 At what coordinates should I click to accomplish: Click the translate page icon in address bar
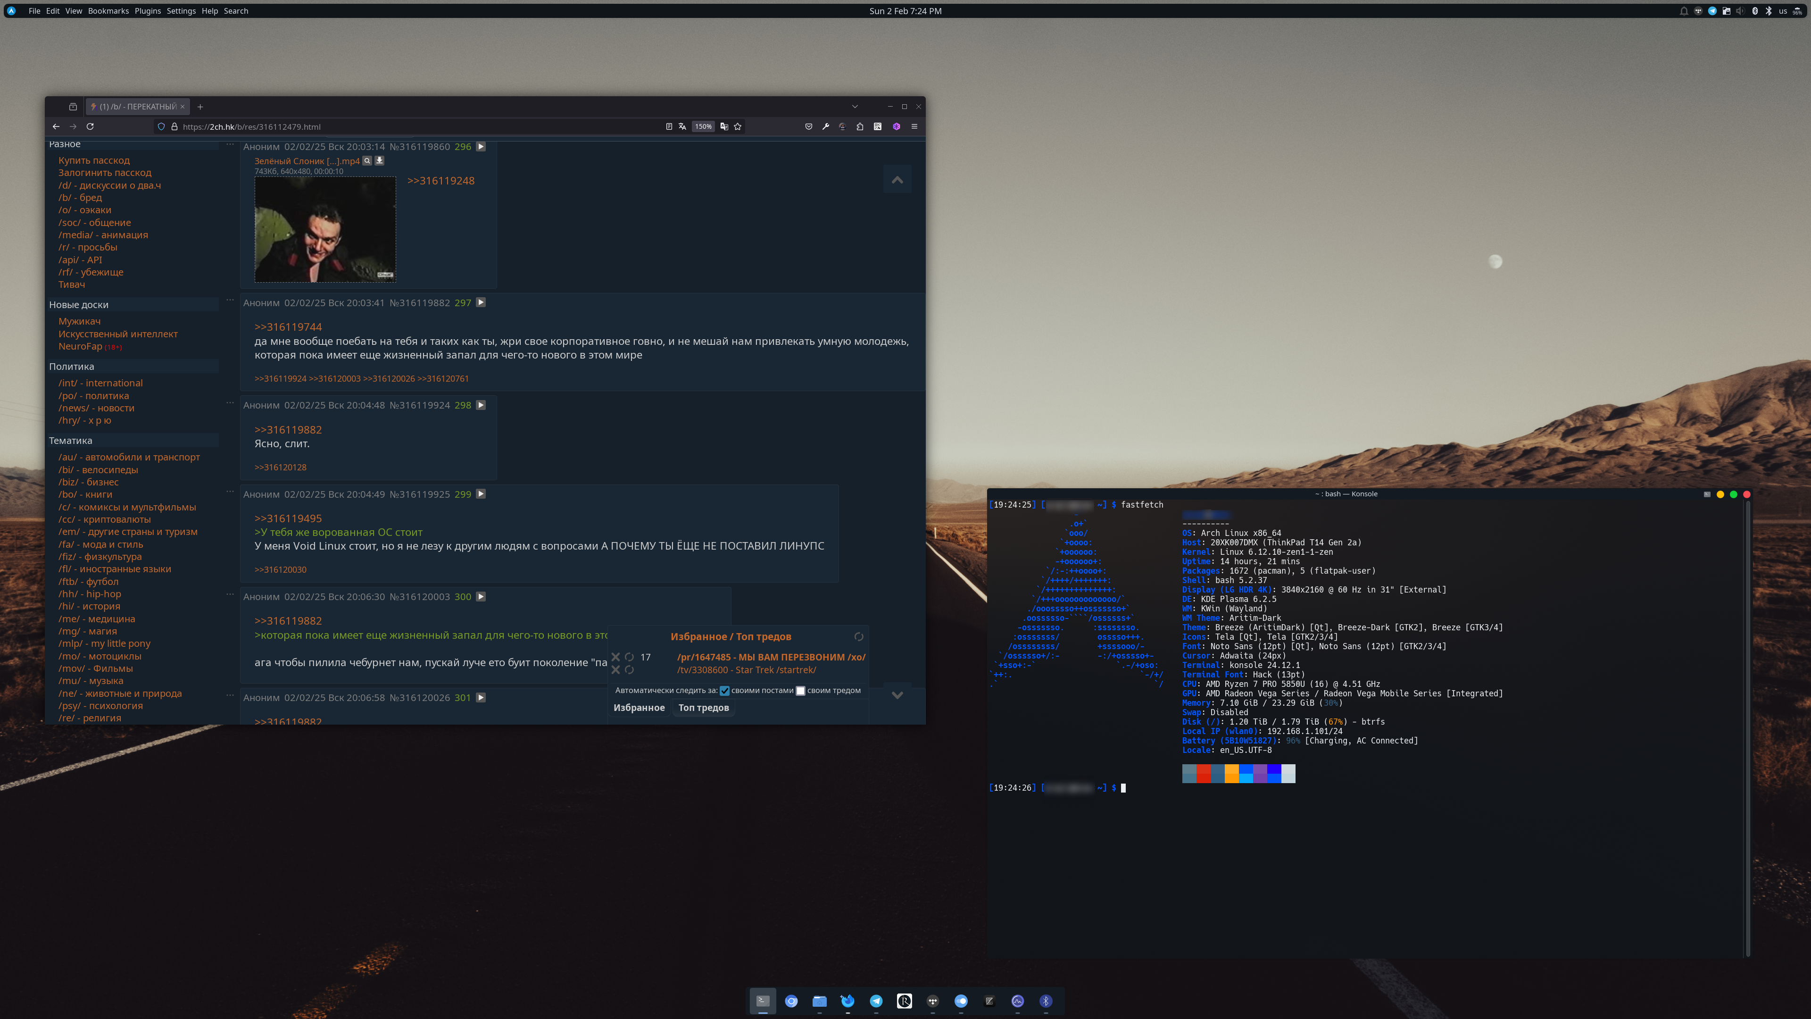[x=682, y=126]
